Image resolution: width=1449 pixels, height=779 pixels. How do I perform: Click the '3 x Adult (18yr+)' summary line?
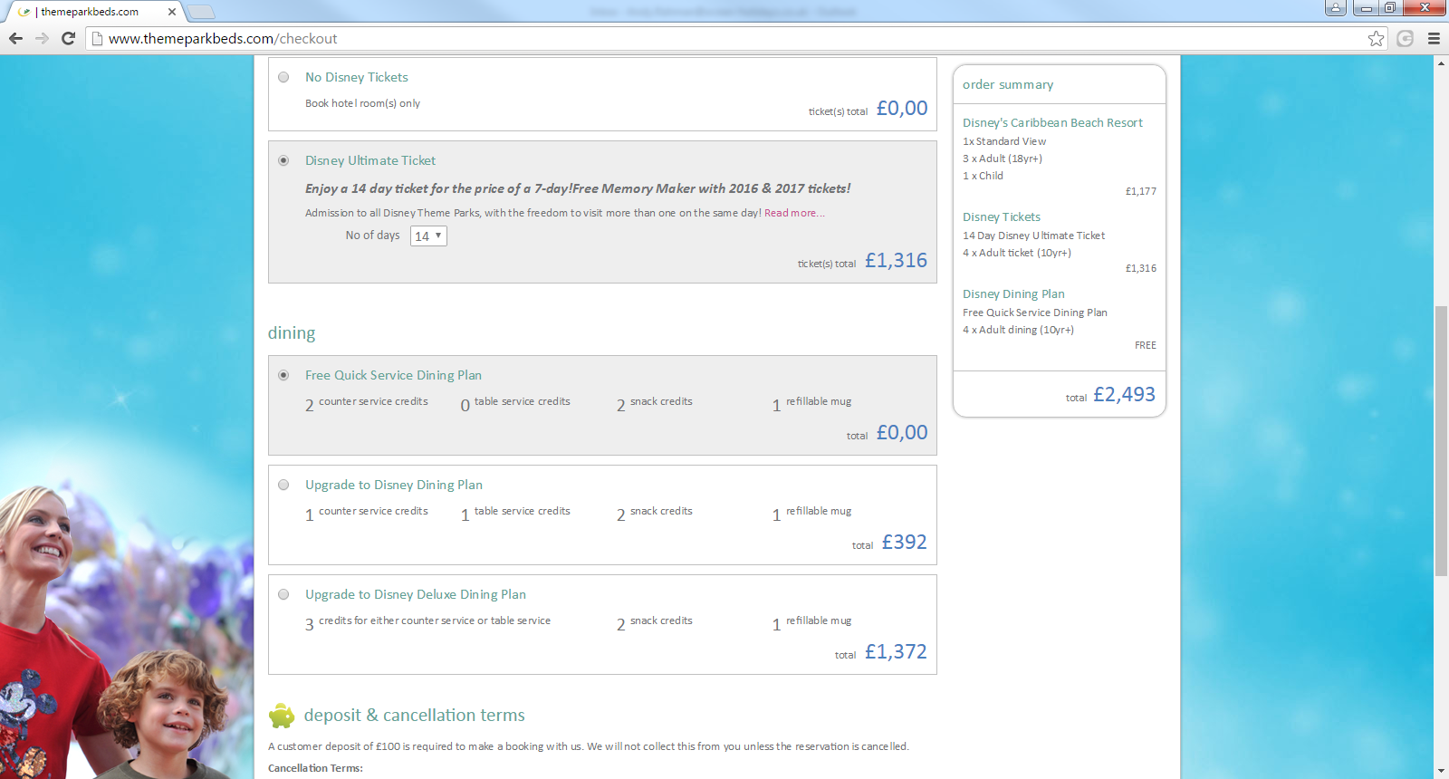[x=1003, y=159]
